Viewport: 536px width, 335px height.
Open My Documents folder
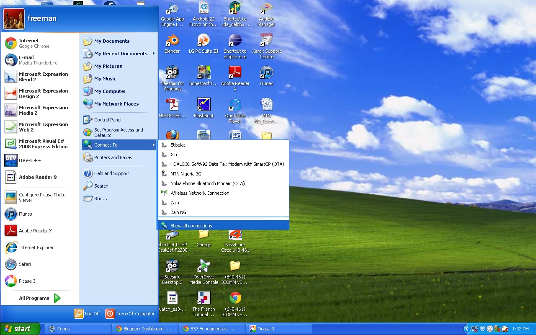(x=119, y=41)
